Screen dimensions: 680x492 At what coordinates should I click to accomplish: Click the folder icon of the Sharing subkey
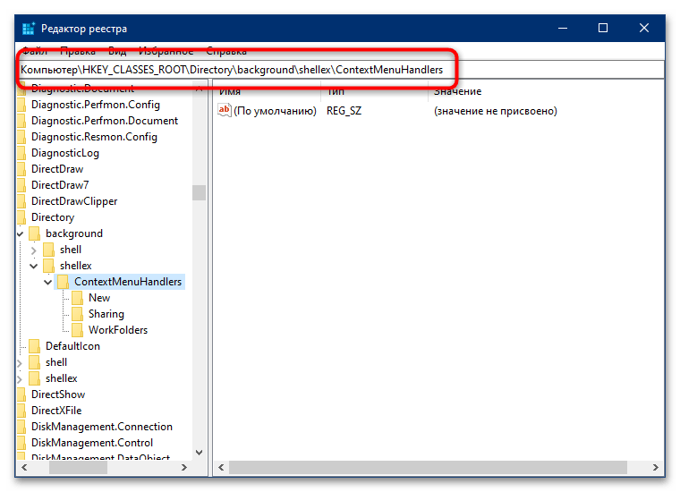pyautogui.click(x=77, y=314)
